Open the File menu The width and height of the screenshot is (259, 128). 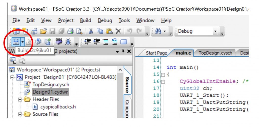(x=16, y=20)
